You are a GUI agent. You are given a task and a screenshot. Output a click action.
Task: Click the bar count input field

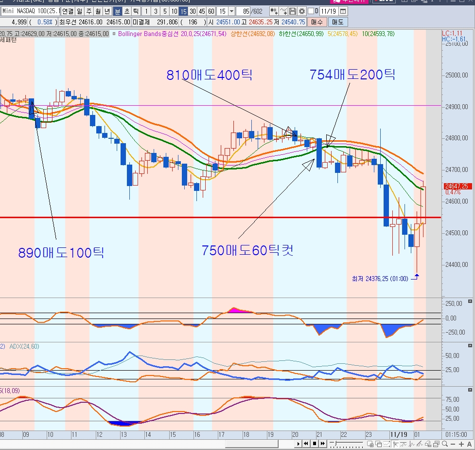pos(243,12)
